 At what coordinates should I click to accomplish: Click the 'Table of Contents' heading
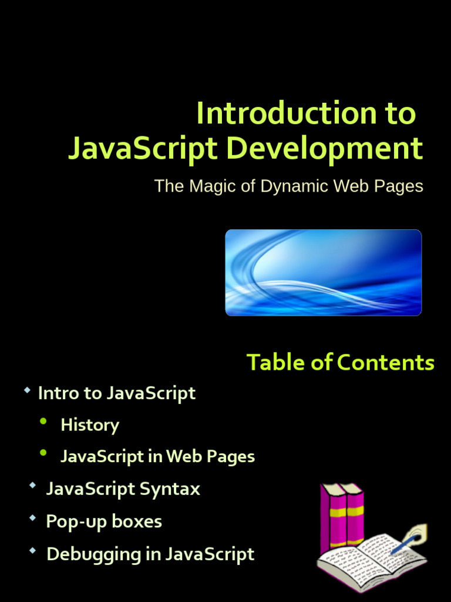(340, 362)
